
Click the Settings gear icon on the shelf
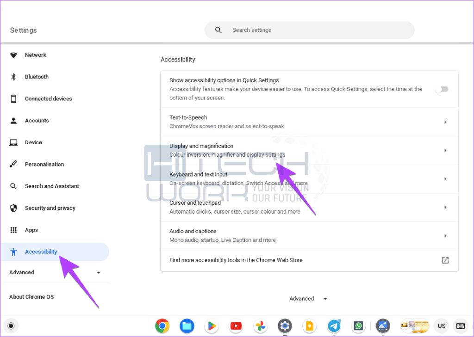point(285,326)
